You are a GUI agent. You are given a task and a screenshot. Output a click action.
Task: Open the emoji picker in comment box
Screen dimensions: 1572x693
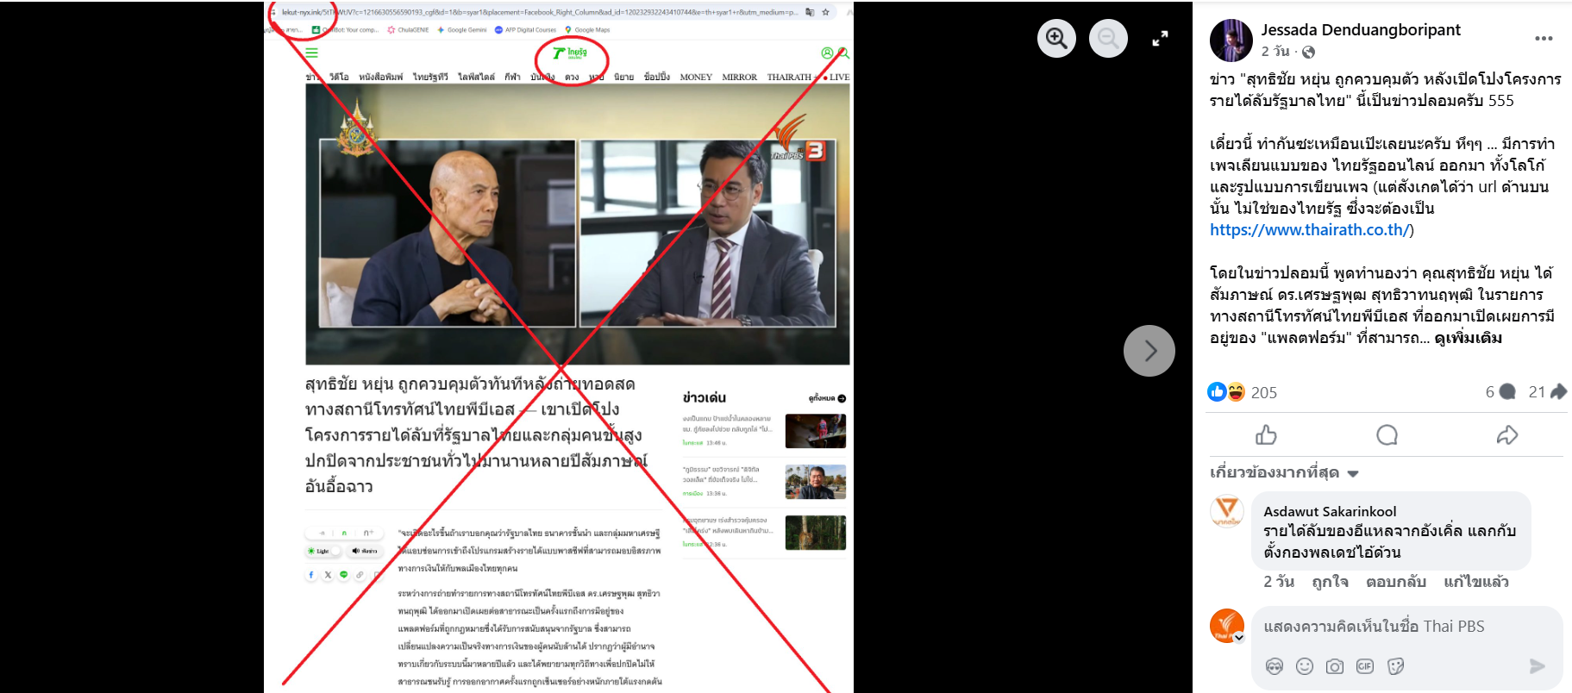coord(1305,666)
